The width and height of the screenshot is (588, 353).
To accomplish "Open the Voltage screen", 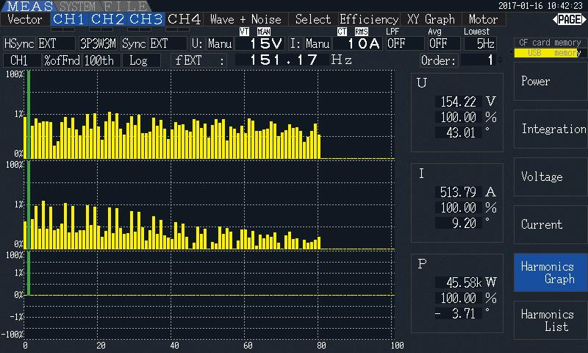I will pyautogui.click(x=551, y=176).
